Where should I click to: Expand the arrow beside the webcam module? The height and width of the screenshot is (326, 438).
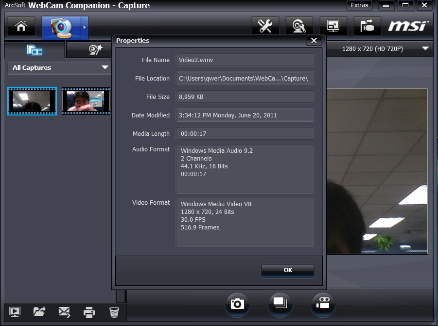(85, 27)
